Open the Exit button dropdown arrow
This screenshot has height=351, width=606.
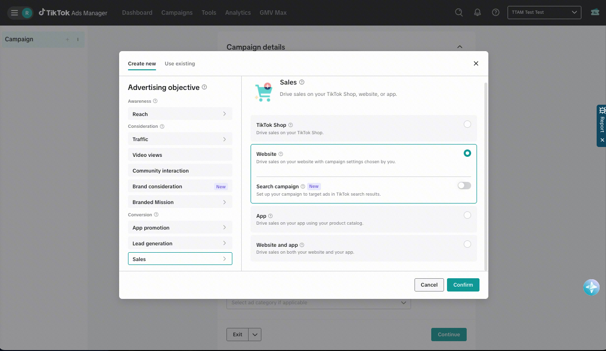tap(255, 335)
